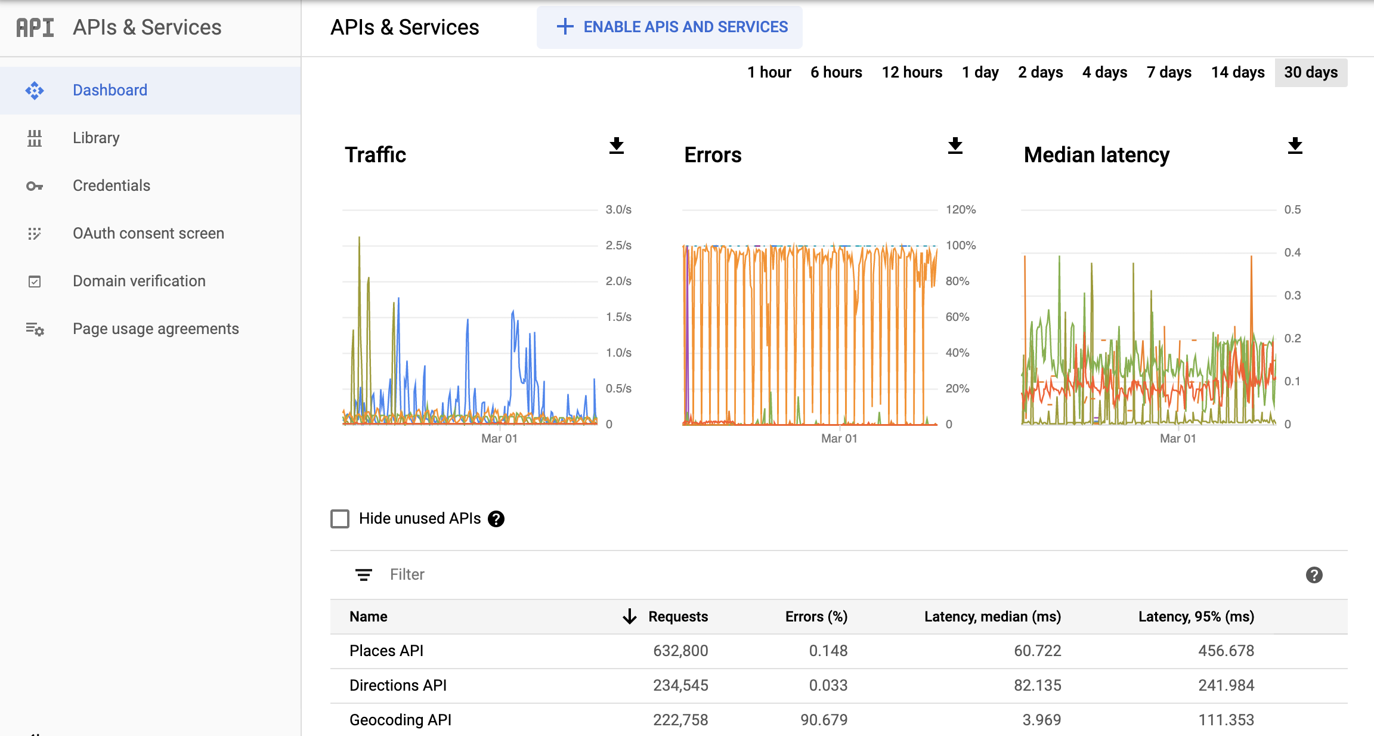Click the Help icon next to Hide unused APIs
Image resolution: width=1374 pixels, height=736 pixels.
coord(497,519)
